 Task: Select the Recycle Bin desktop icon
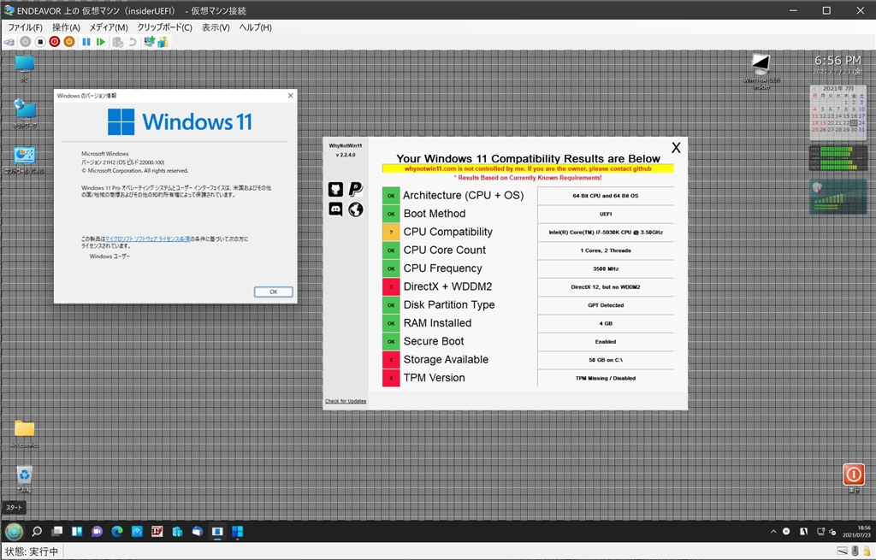pyautogui.click(x=24, y=479)
